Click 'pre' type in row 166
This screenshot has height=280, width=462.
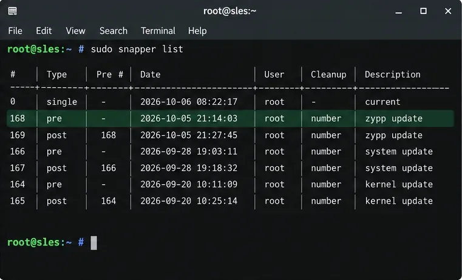(54, 152)
